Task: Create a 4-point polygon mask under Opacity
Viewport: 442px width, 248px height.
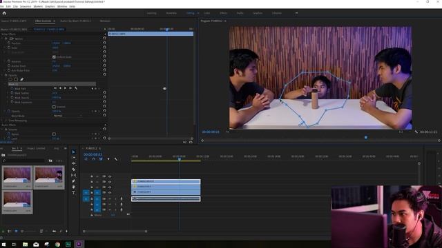Action: point(16,80)
